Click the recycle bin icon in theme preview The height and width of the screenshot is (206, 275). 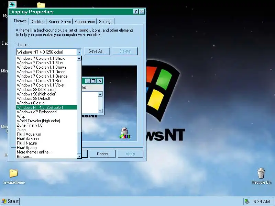click(x=124, y=133)
